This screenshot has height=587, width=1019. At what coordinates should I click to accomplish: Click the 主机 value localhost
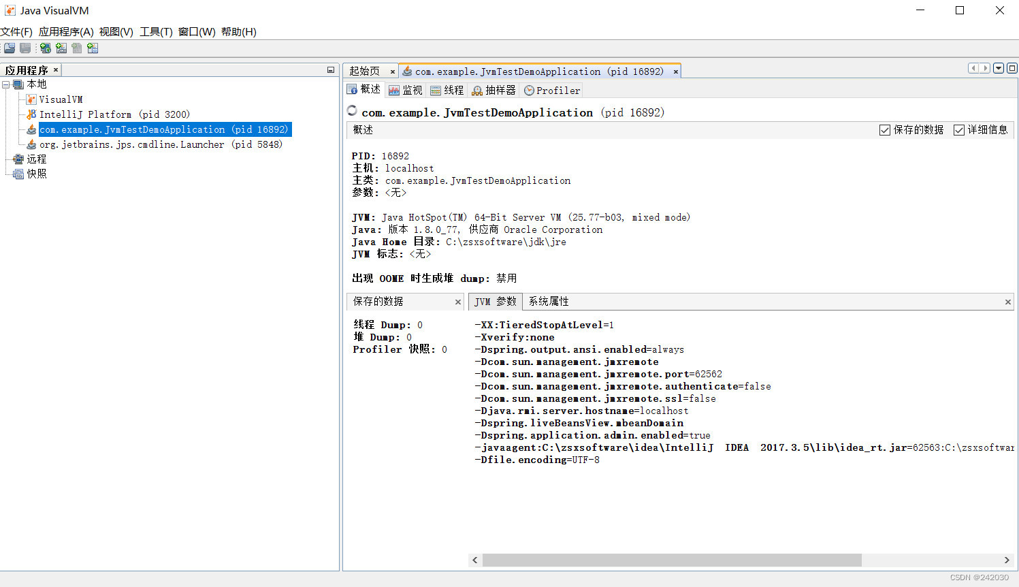[x=410, y=168]
